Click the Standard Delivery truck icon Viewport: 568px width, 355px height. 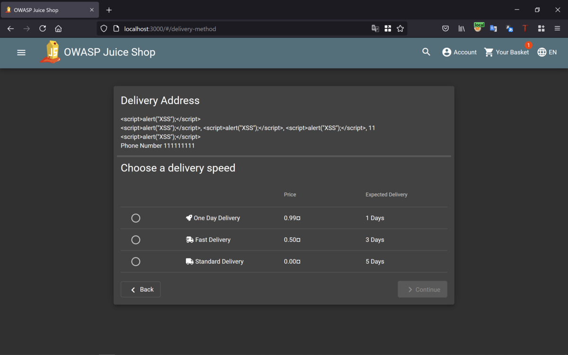click(190, 262)
